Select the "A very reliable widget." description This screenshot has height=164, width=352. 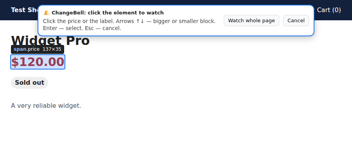[x=46, y=105]
